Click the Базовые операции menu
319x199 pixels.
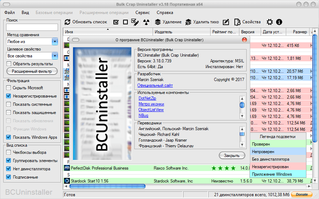click(x=54, y=13)
